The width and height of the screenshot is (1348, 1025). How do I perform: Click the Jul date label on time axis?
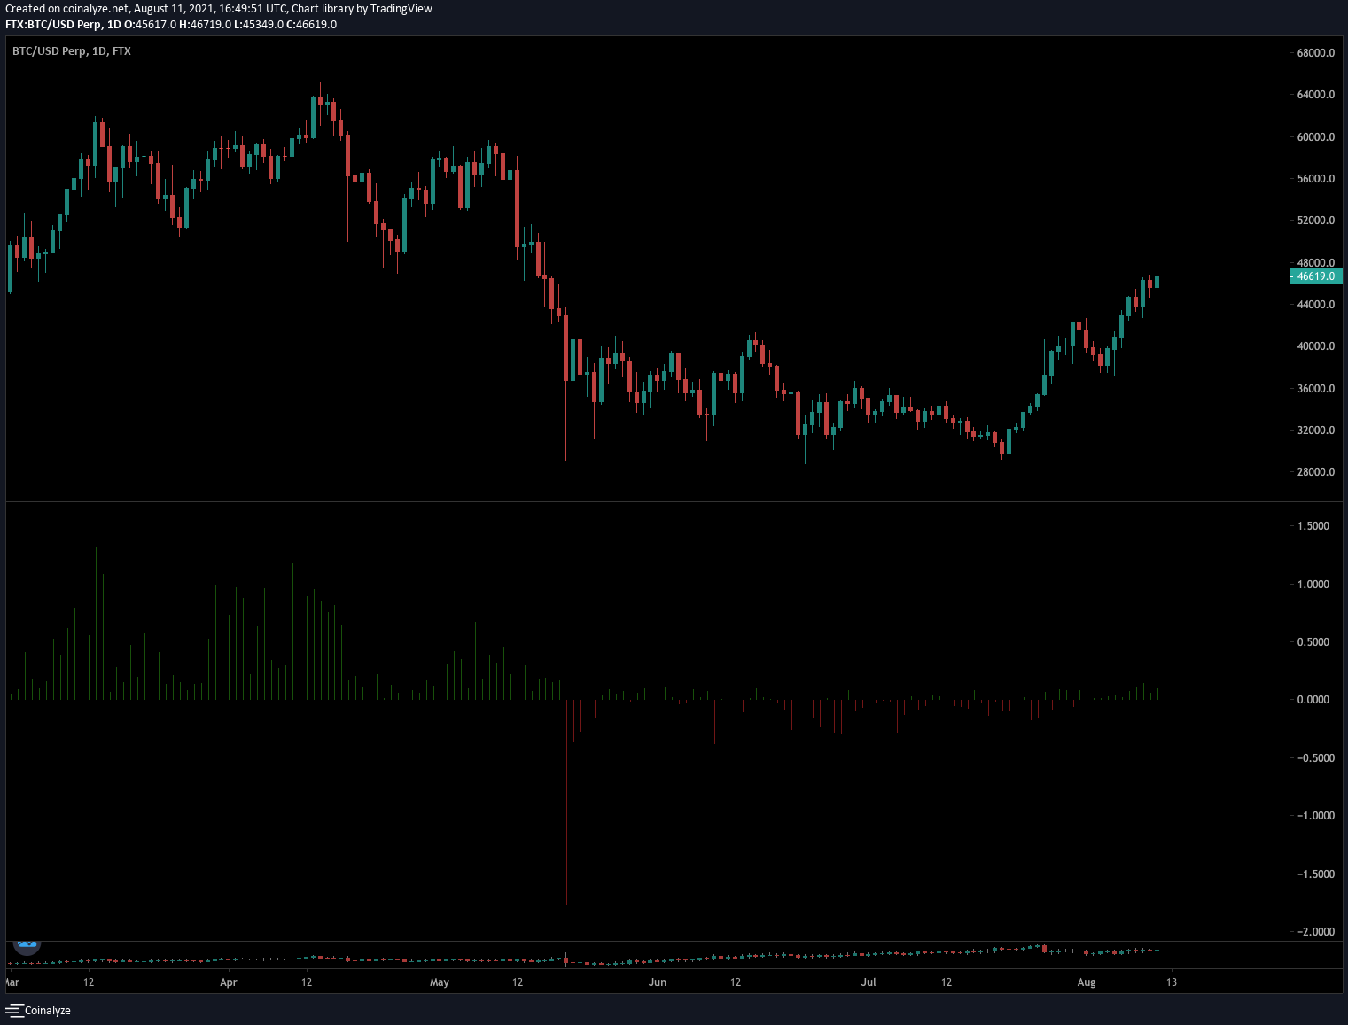tap(869, 982)
